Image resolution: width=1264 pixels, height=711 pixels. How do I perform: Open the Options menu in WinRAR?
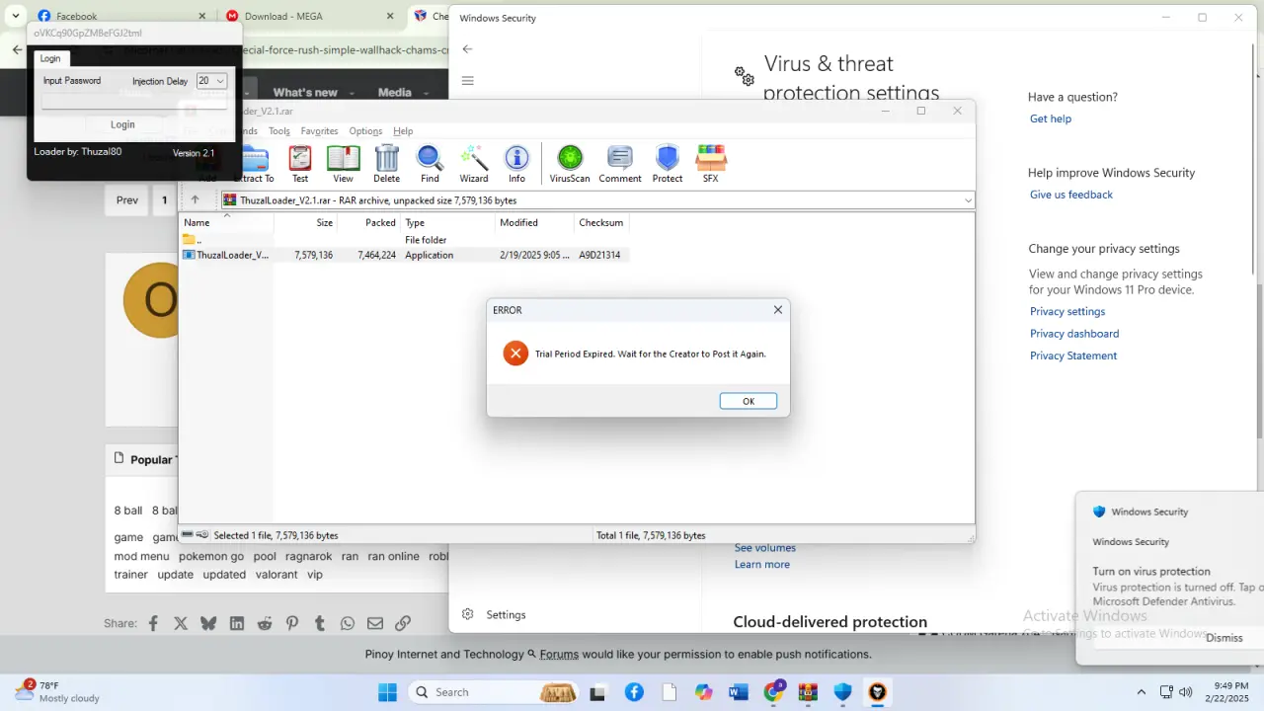365,131
